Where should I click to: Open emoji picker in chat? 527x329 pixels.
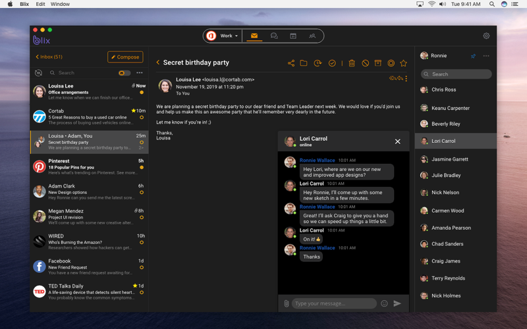coord(384,303)
